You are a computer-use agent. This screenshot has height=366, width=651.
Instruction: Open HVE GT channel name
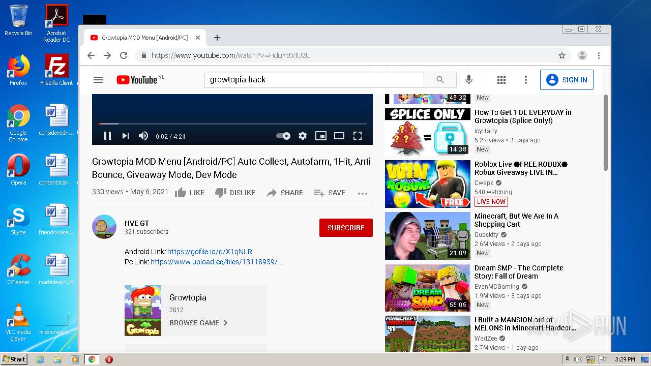(x=137, y=223)
